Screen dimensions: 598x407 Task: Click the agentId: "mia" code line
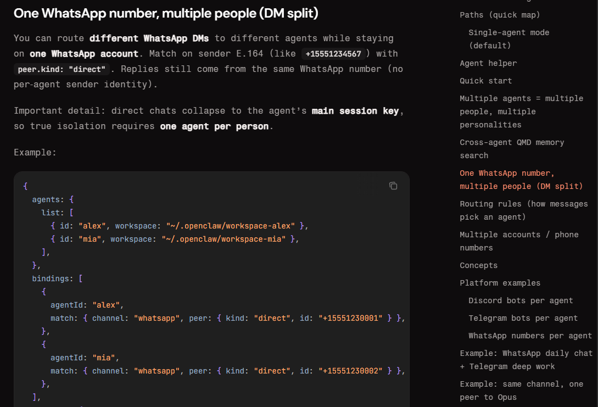point(85,358)
